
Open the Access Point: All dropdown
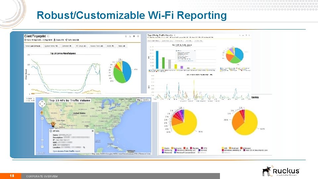coord(97,46)
